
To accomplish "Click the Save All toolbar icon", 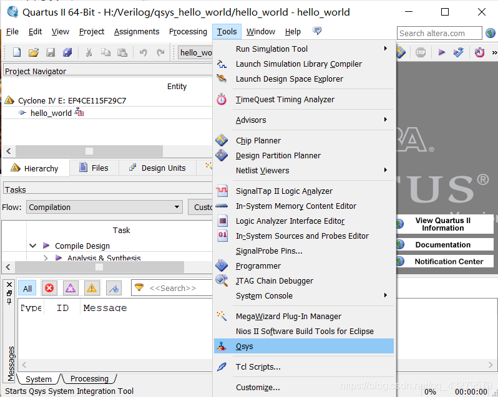I will [67, 52].
